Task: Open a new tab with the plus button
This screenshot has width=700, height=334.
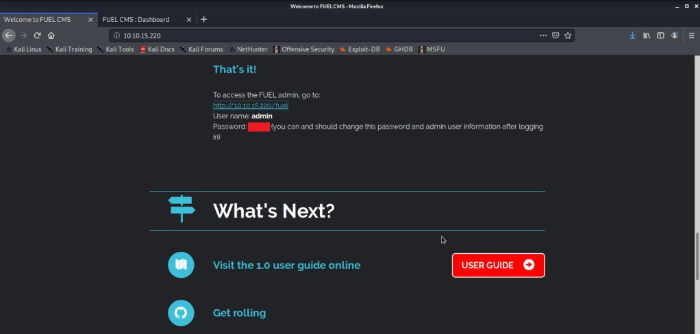Action: (204, 19)
